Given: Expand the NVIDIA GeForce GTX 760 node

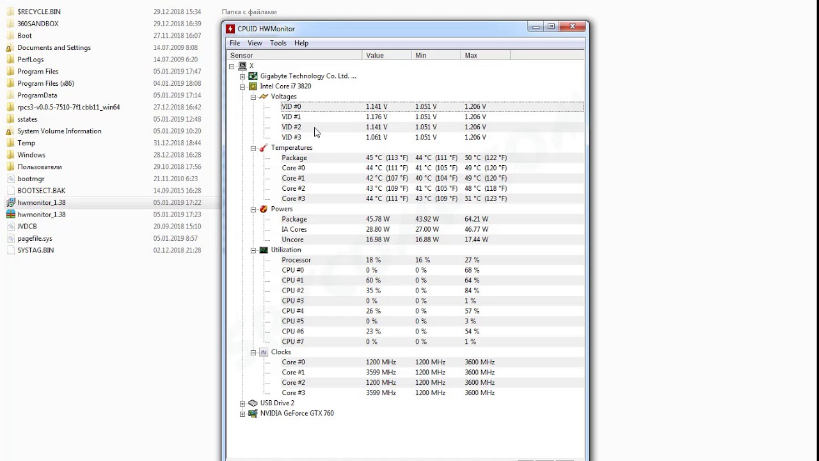Looking at the screenshot, I should (243, 414).
